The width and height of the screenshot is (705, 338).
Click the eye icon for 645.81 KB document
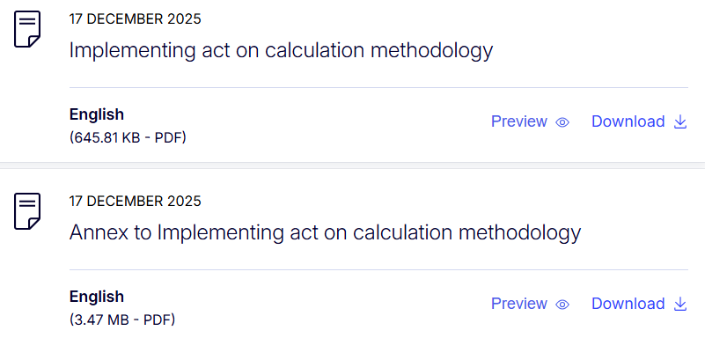(x=562, y=122)
